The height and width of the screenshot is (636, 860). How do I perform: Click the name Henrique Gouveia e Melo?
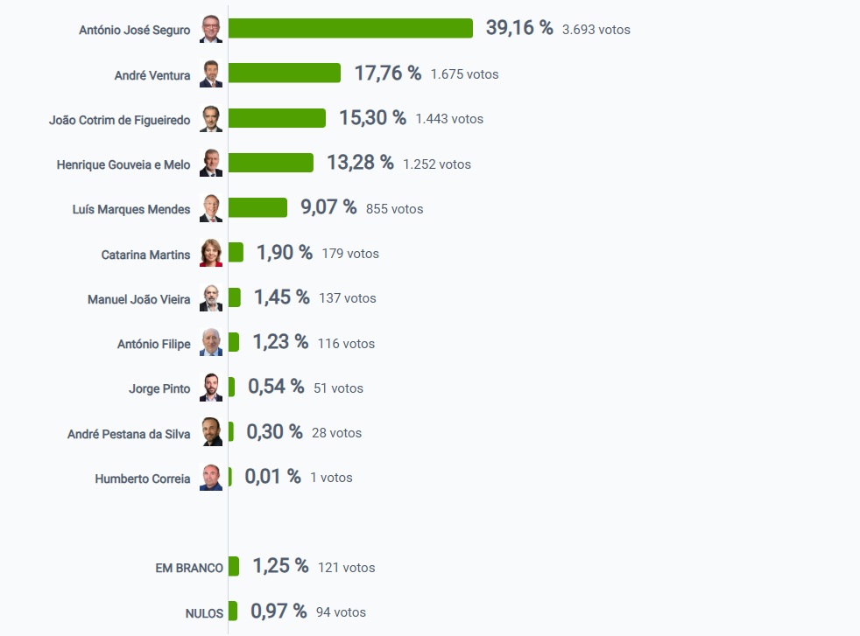[123, 164]
